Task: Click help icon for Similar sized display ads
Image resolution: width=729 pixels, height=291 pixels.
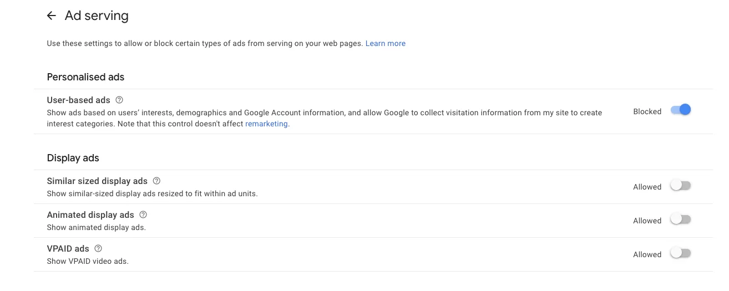Action: point(156,181)
